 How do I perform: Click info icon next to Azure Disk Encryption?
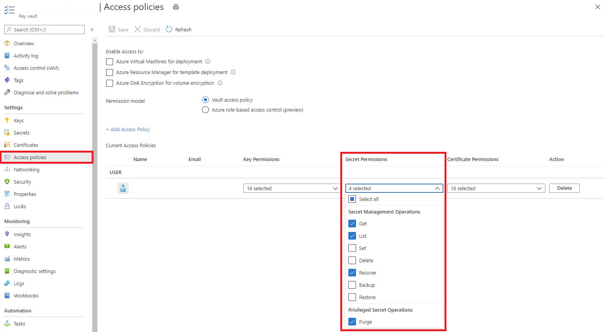(x=220, y=83)
